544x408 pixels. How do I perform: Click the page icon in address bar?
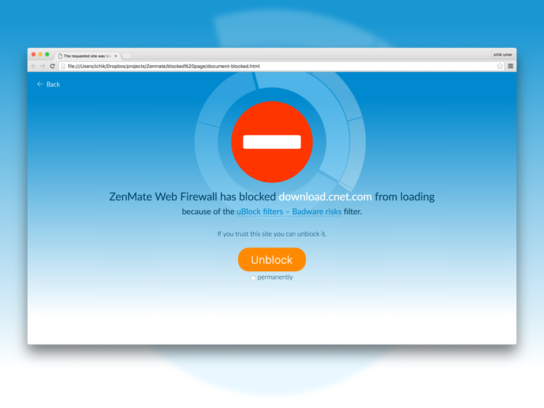63,66
